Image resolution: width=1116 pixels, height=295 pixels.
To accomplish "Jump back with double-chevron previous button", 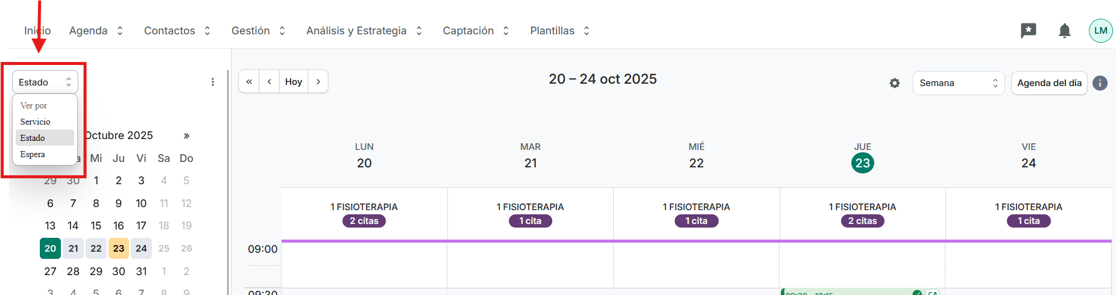I will point(249,81).
